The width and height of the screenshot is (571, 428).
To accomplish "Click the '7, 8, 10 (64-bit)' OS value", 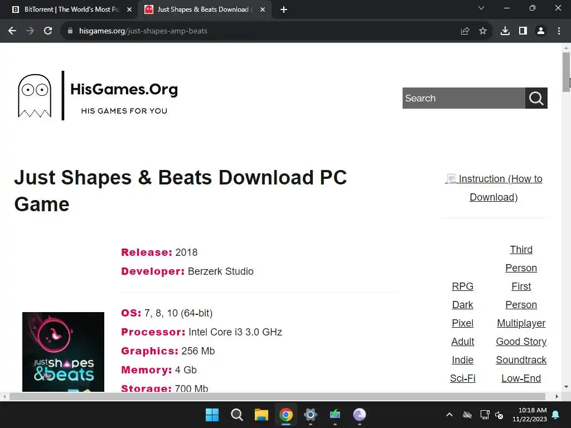I will [178, 313].
